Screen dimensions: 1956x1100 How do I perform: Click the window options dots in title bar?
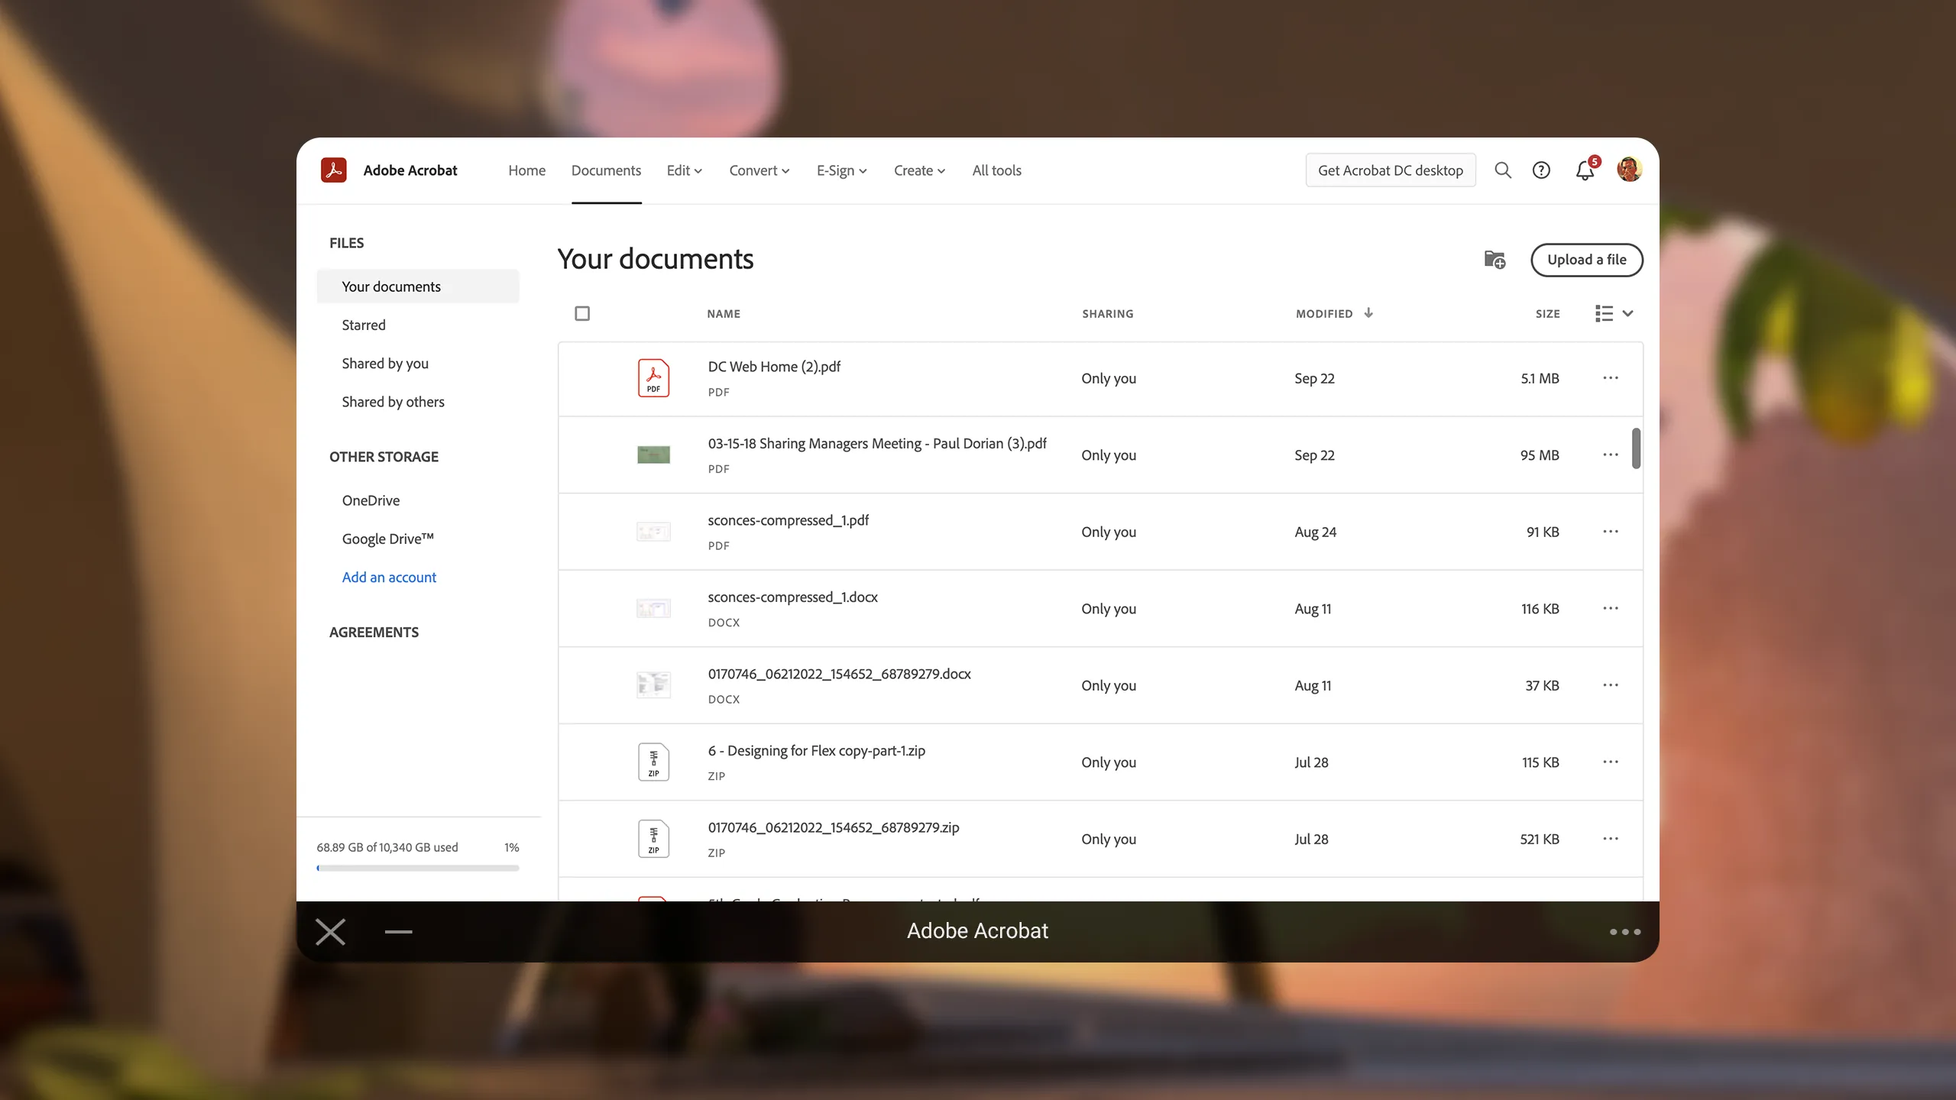tap(1625, 932)
